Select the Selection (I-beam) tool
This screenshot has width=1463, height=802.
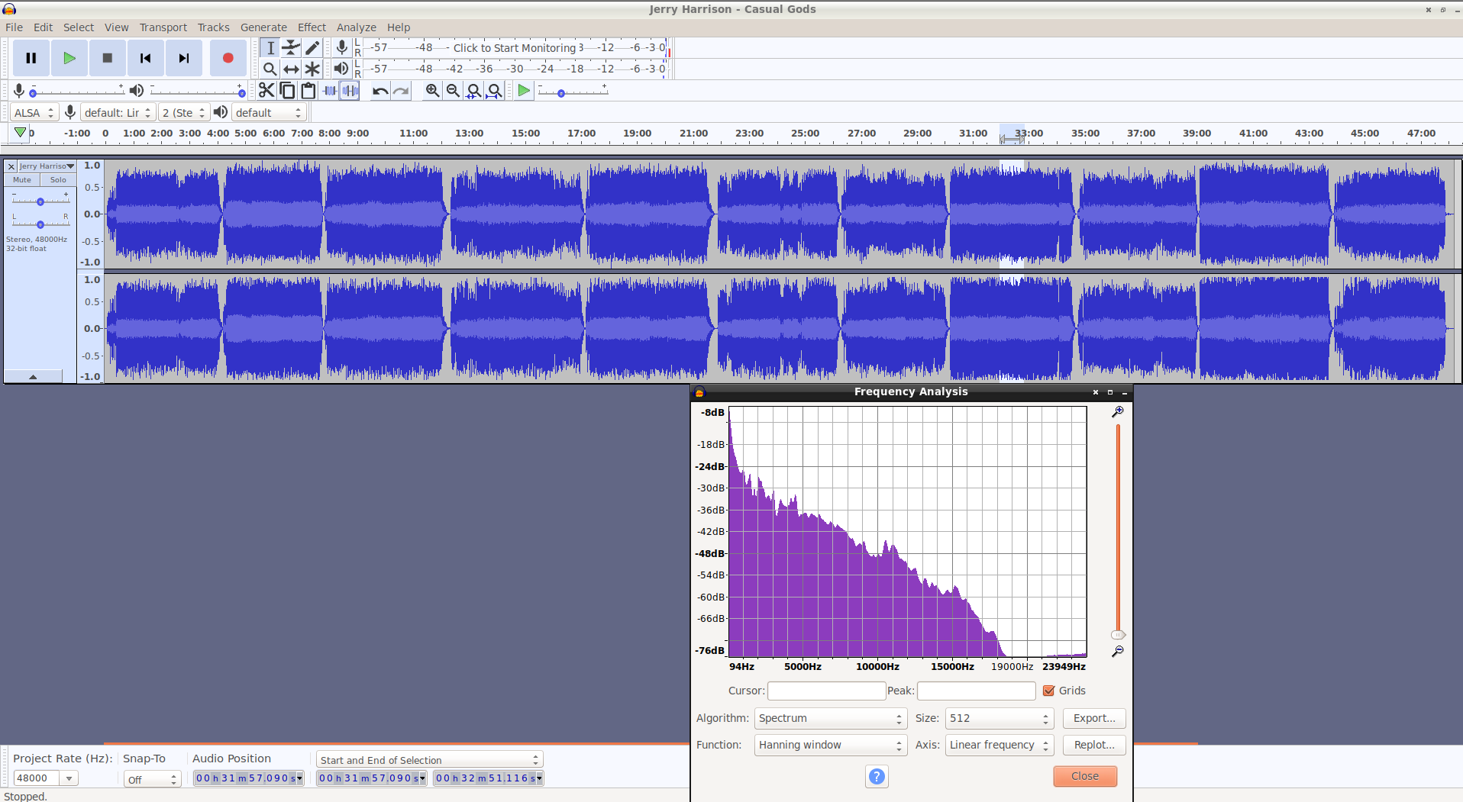point(270,47)
